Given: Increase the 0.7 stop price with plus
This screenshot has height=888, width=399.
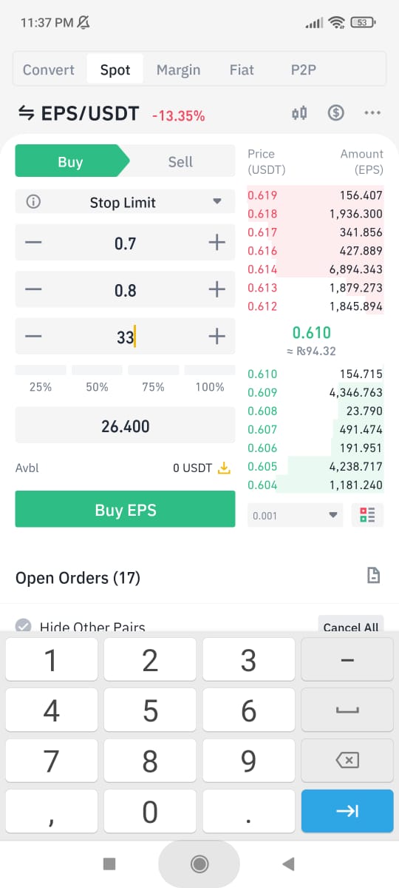Looking at the screenshot, I should pos(216,243).
